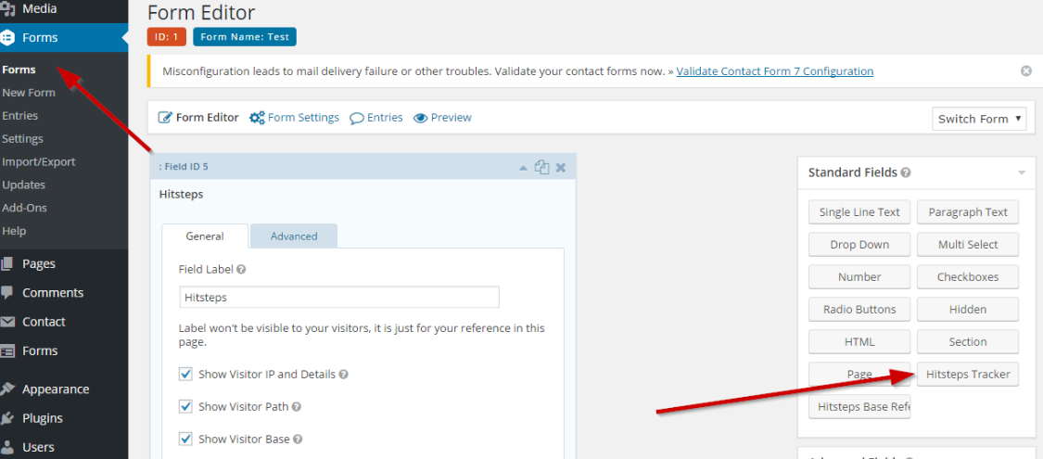The image size is (1043, 459).
Task: Follow Validate Contact Form 7 Configuration link
Action: [x=775, y=71]
